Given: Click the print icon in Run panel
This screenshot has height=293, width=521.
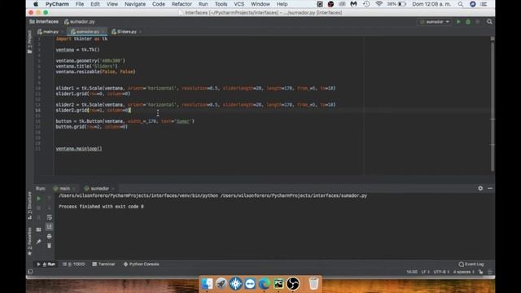Looking at the screenshot, I should (x=49, y=236).
